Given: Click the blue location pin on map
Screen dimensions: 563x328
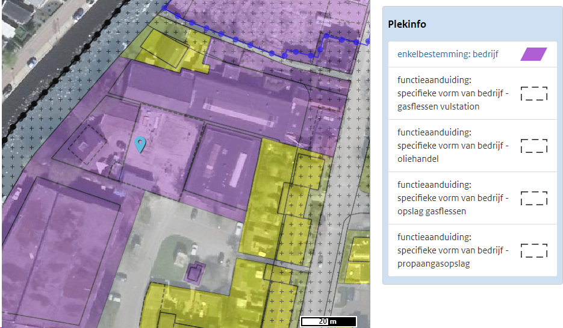Looking at the screenshot, I should point(140,144).
